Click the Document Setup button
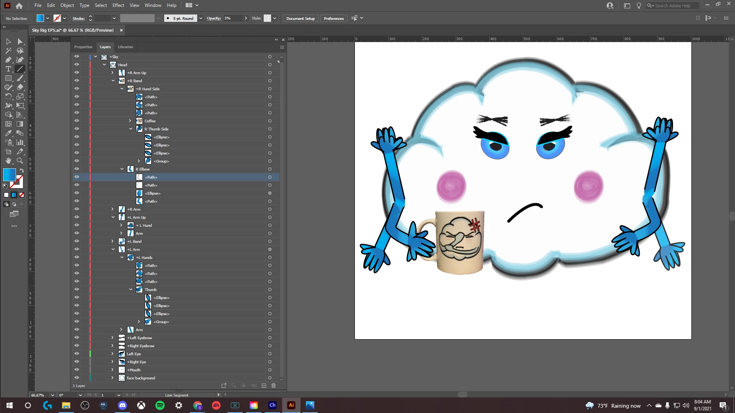 300,18
